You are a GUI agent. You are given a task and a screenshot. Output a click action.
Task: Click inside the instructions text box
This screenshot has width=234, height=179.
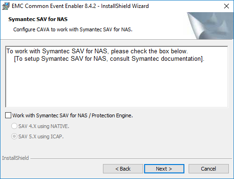click(117, 77)
